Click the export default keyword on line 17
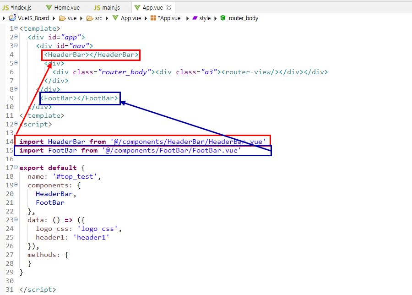412x295 pixels. click(48, 168)
